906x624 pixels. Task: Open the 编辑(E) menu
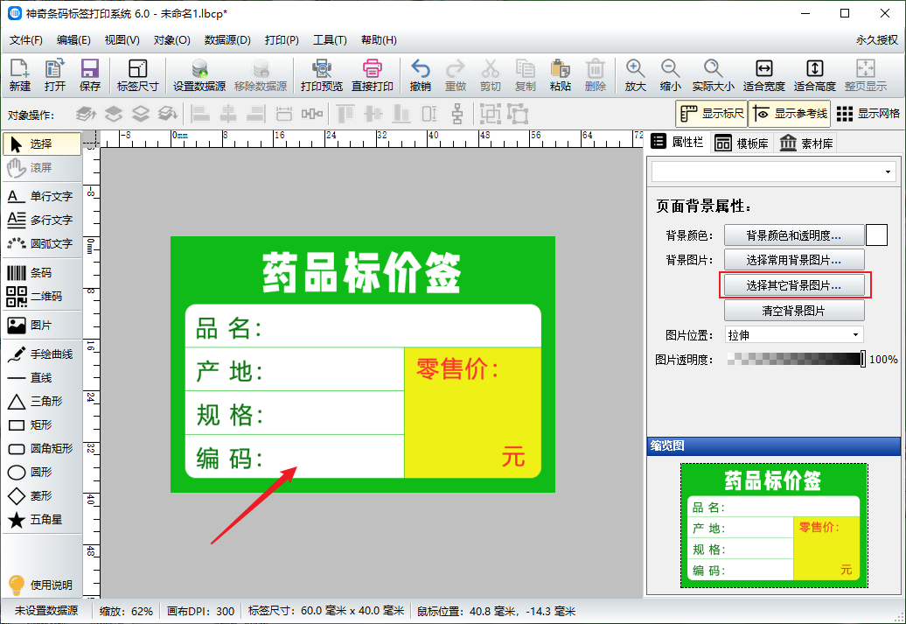pyautogui.click(x=73, y=40)
